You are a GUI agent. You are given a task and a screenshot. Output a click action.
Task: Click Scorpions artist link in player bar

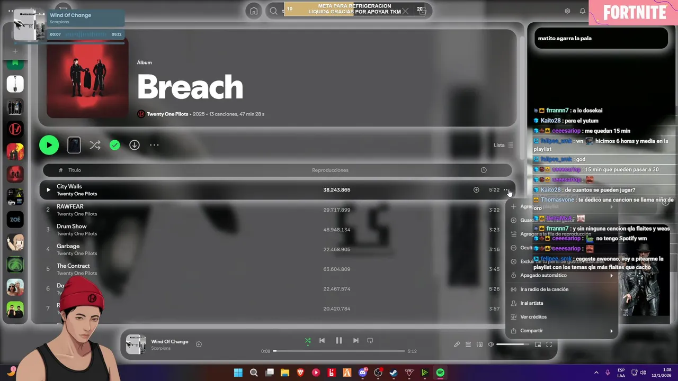(161, 348)
